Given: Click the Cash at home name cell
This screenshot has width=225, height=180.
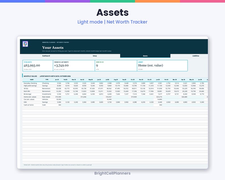Looking at the screenshot, I should pos(29,105).
